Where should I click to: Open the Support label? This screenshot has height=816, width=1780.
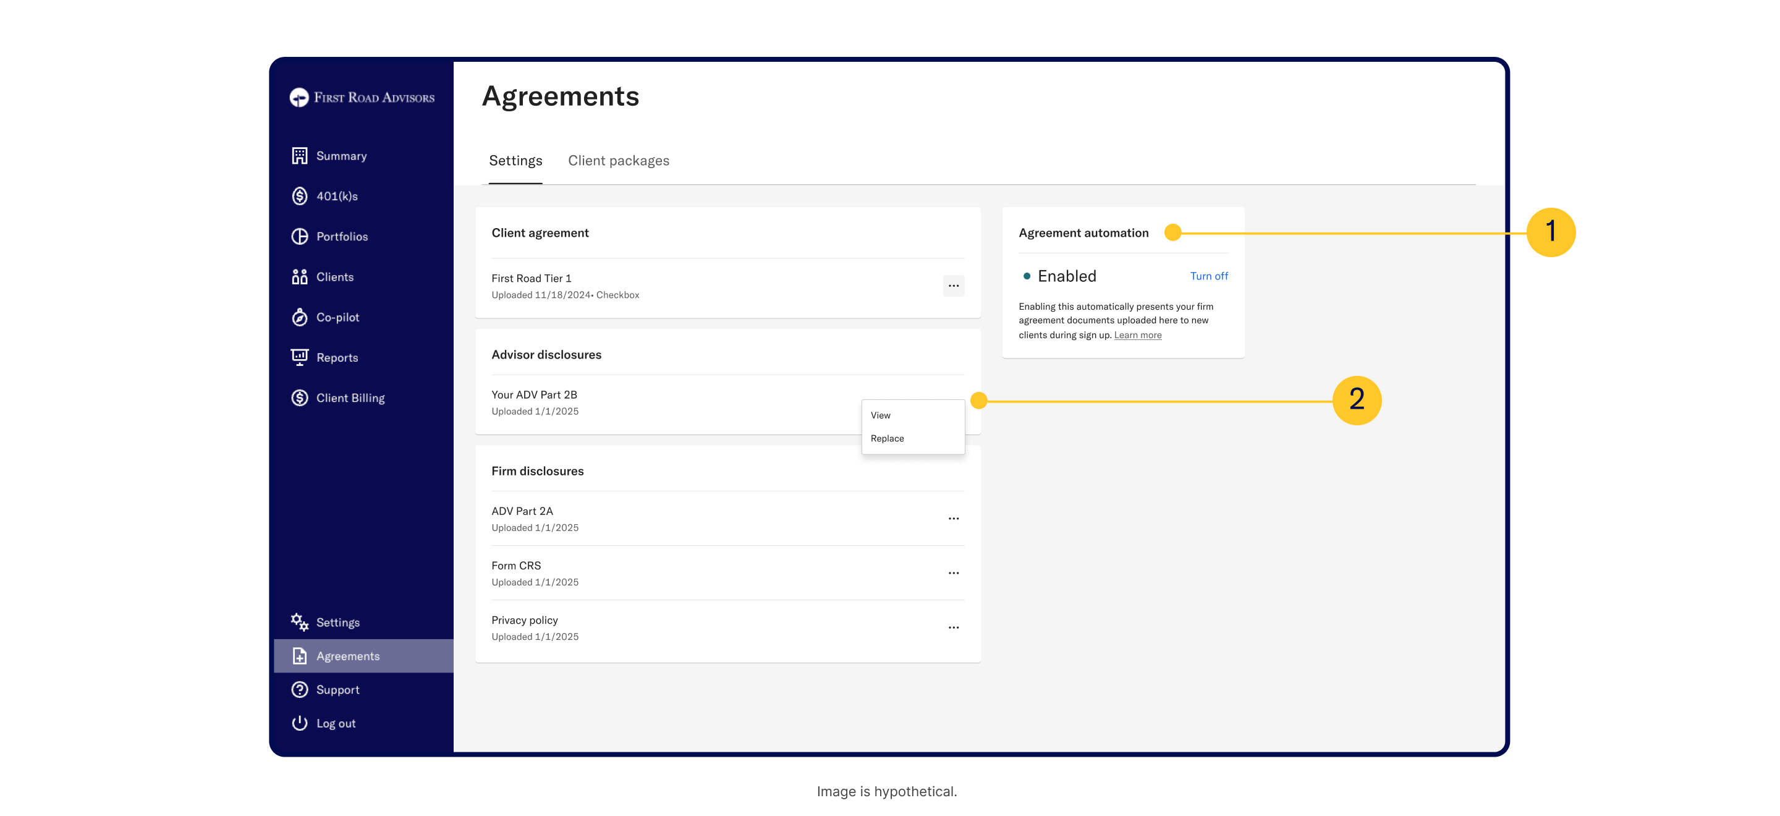click(338, 689)
